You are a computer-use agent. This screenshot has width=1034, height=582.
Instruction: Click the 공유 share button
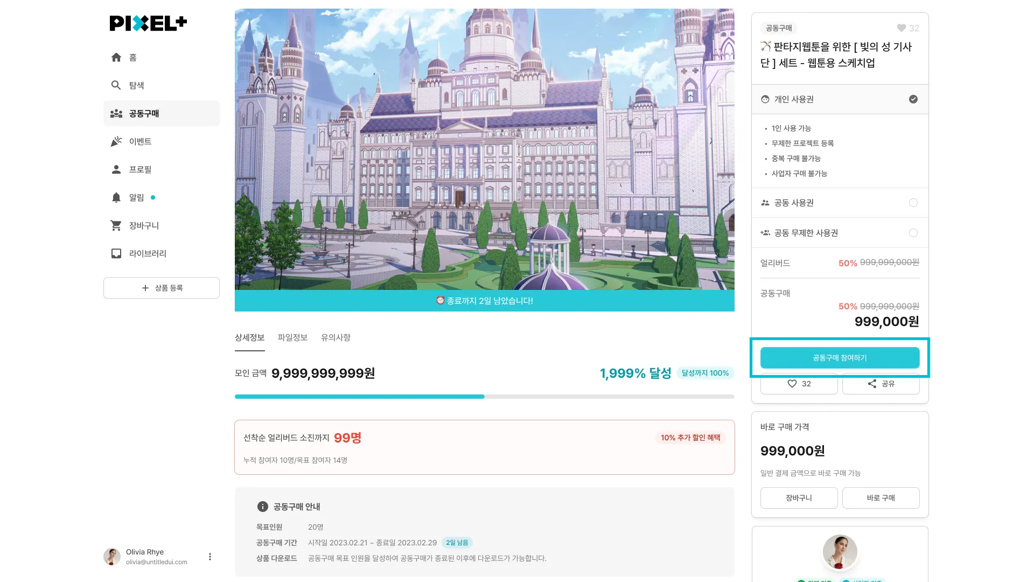coord(881,384)
